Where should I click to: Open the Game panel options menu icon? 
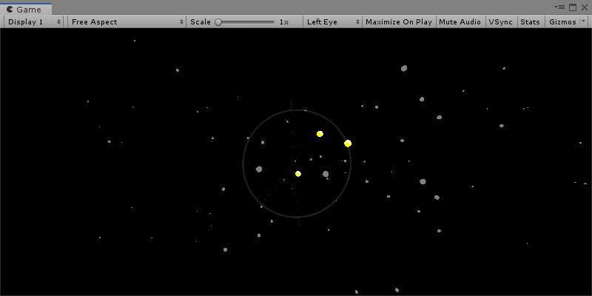(x=559, y=7)
